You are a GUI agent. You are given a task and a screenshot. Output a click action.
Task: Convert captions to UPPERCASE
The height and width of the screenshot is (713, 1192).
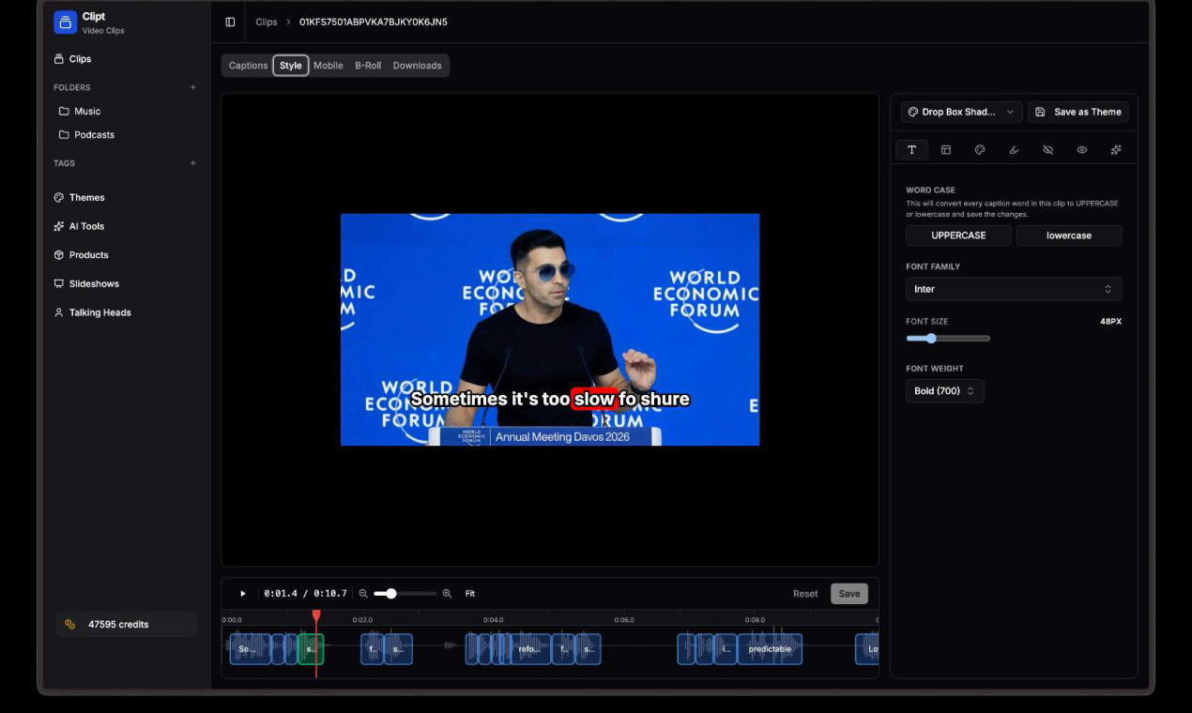(958, 235)
